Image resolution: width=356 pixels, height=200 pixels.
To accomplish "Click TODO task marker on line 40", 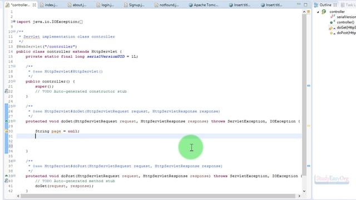I will point(6,181).
